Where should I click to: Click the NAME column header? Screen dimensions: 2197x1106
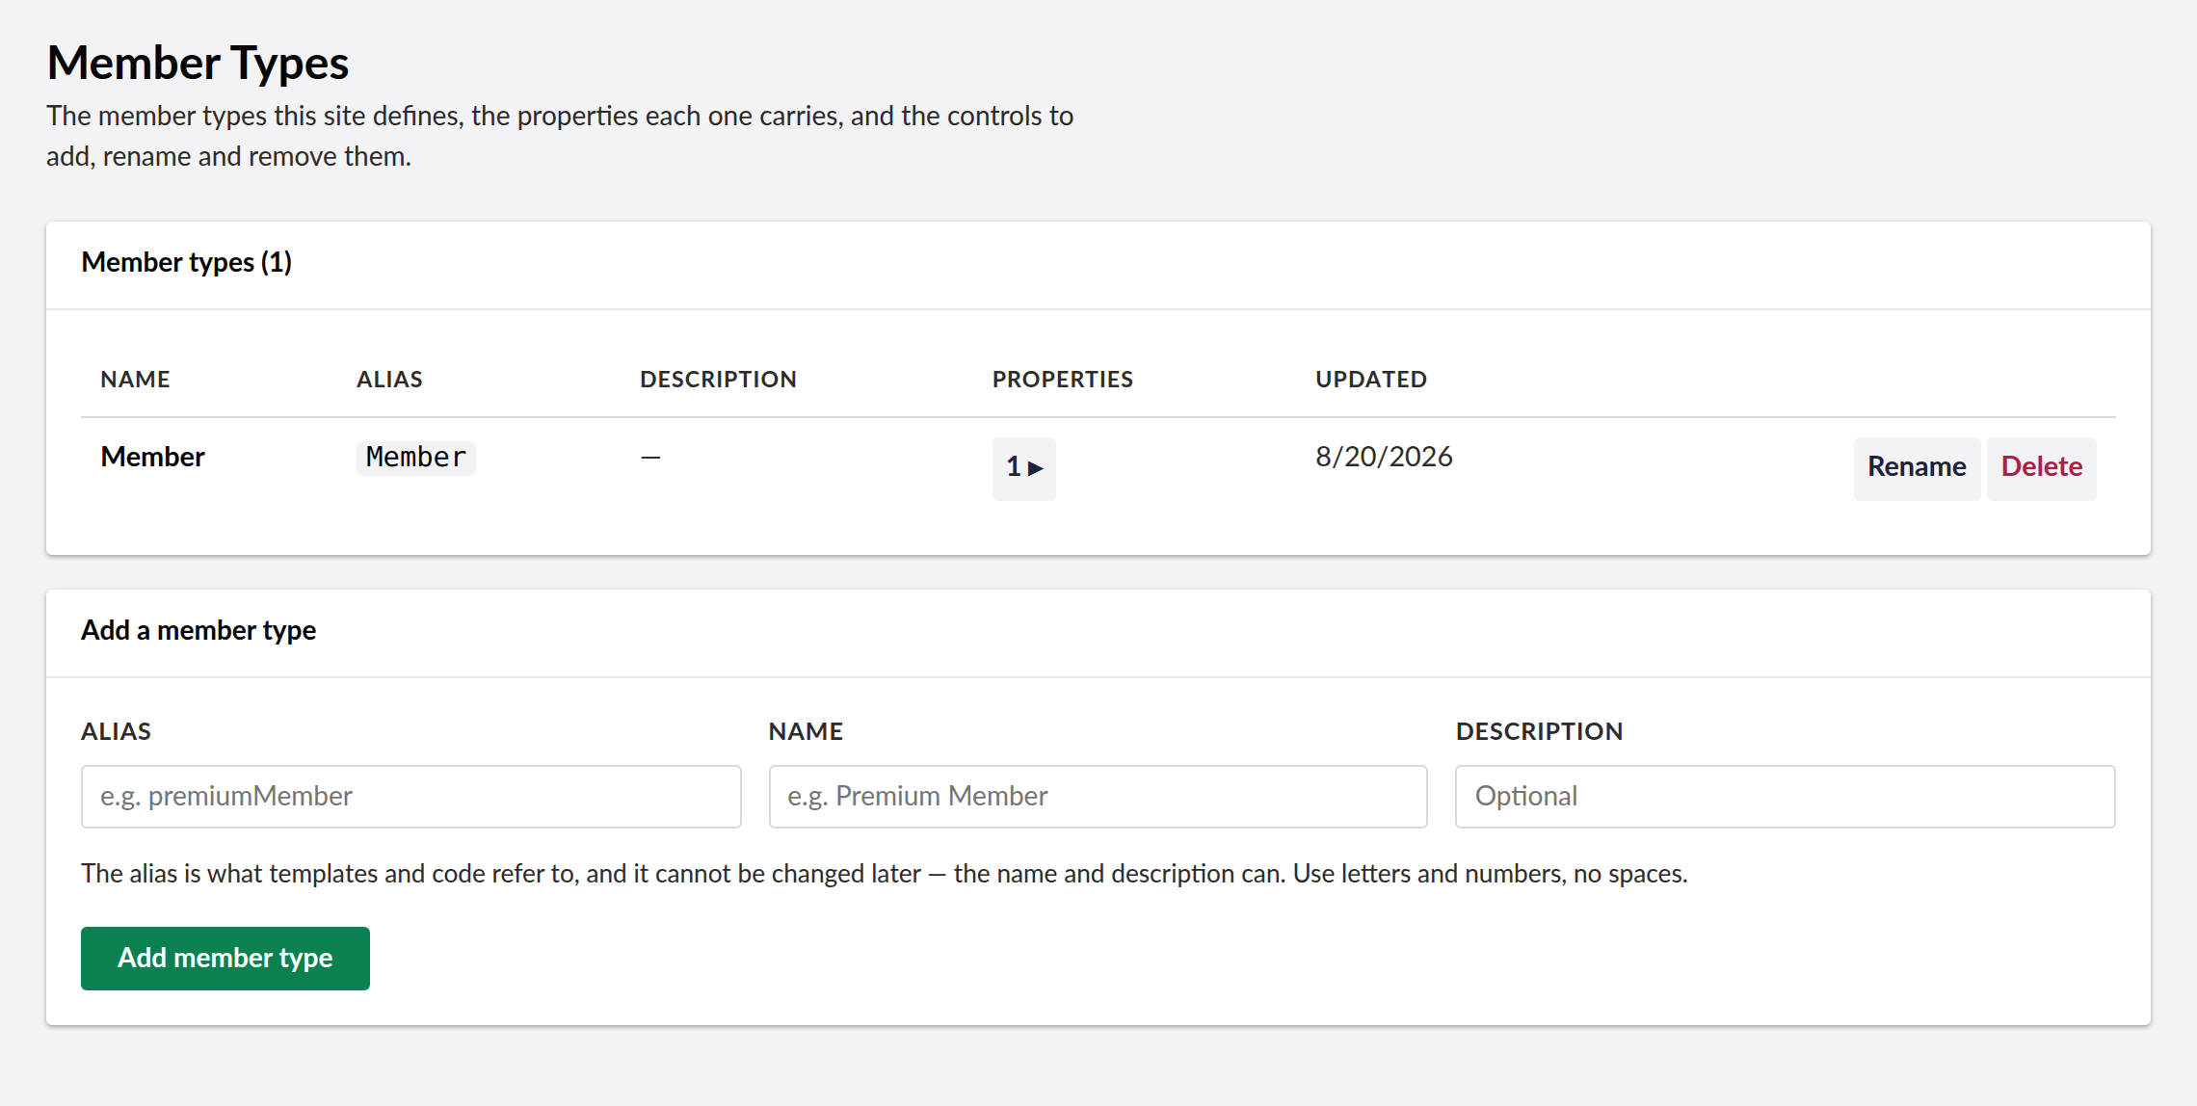point(135,380)
